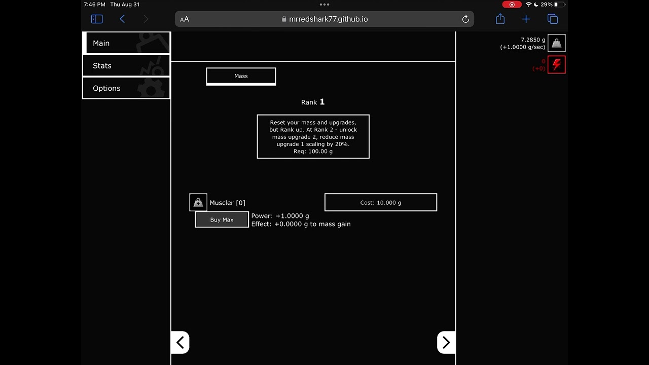
Task: Open a new Safari tab
Action: pos(526,19)
